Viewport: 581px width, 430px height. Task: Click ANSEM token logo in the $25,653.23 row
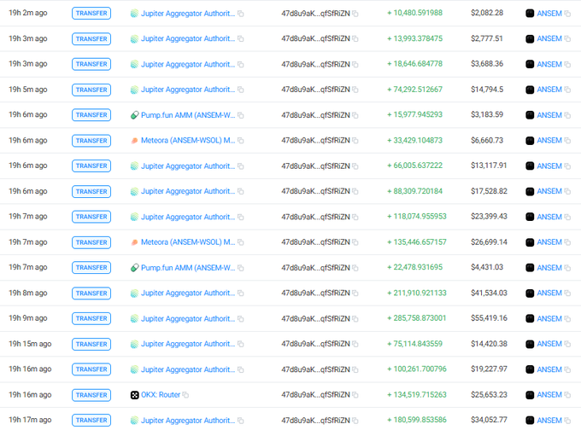click(530, 395)
